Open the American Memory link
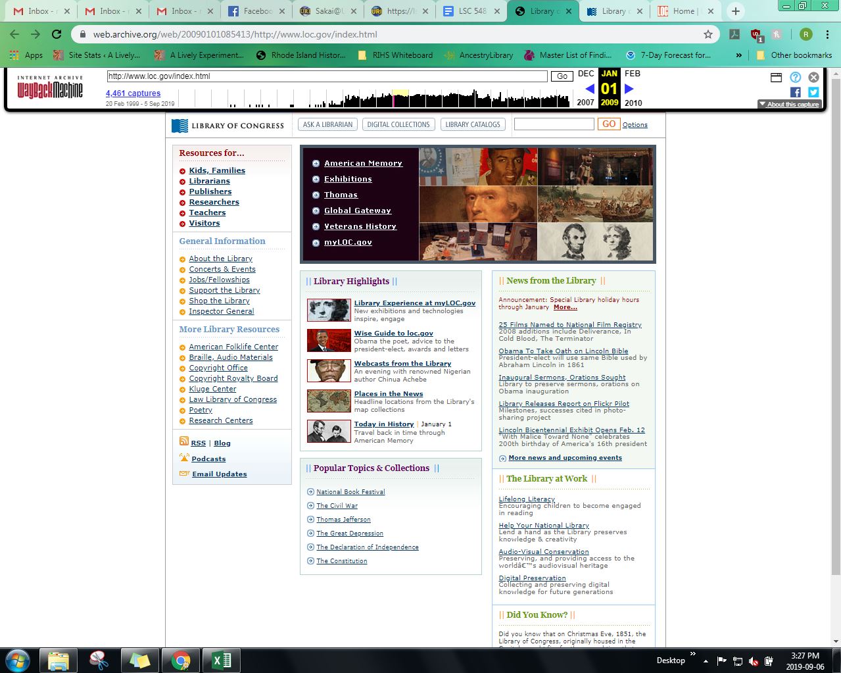841x673 pixels. (x=363, y=163)
